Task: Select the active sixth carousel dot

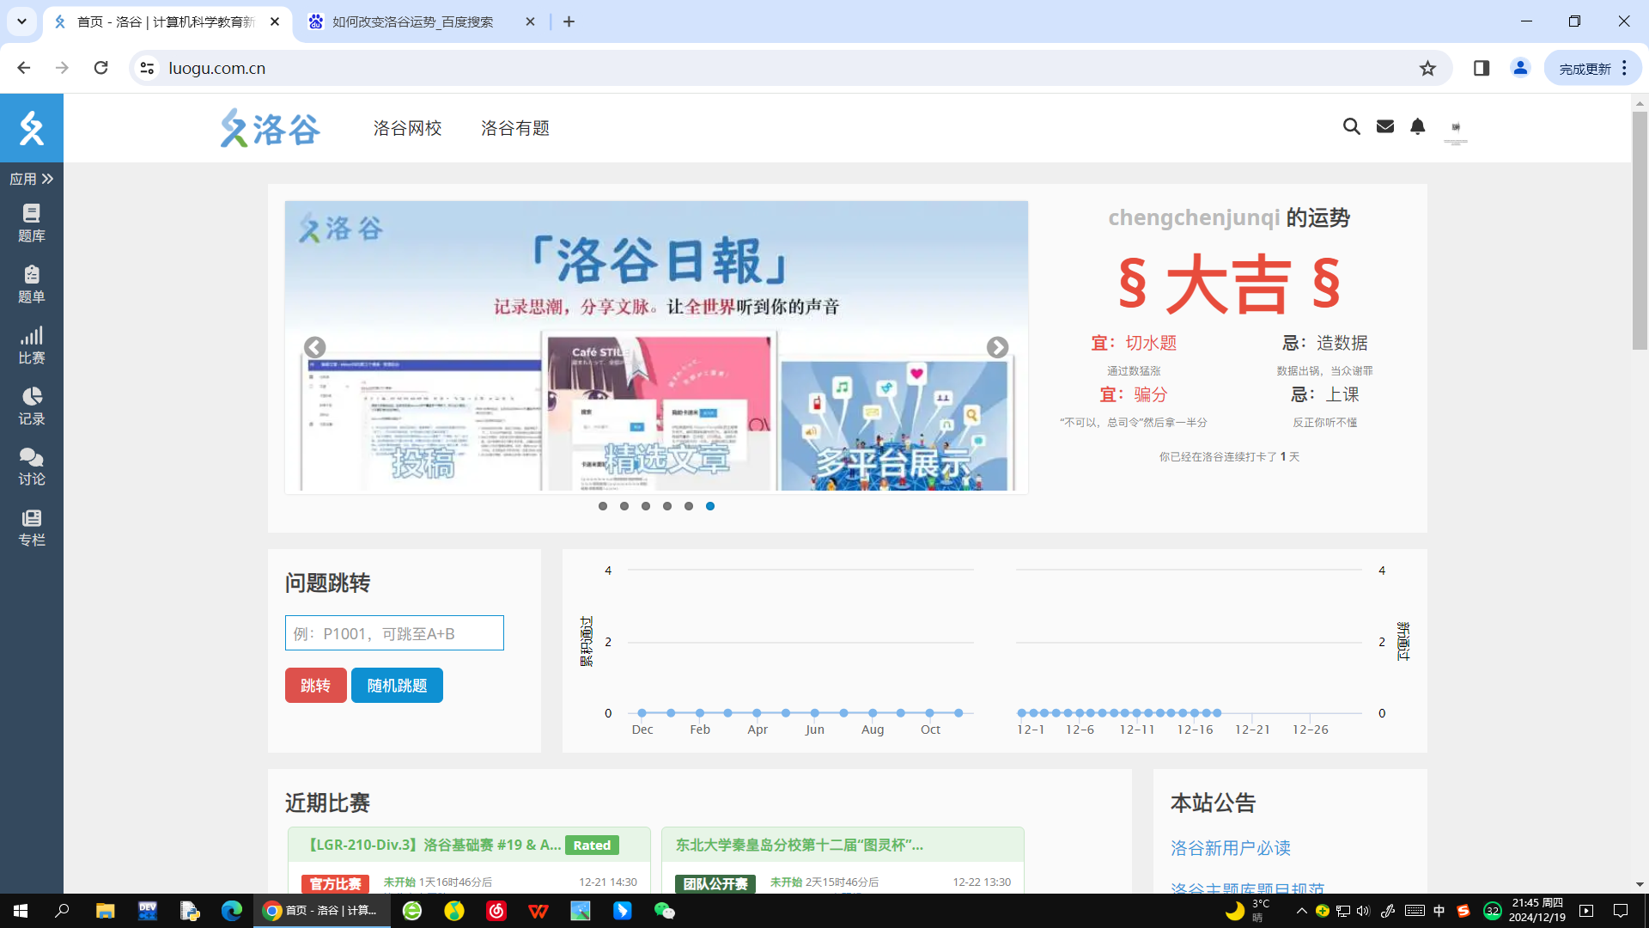Action: click(x=710, y=506)
